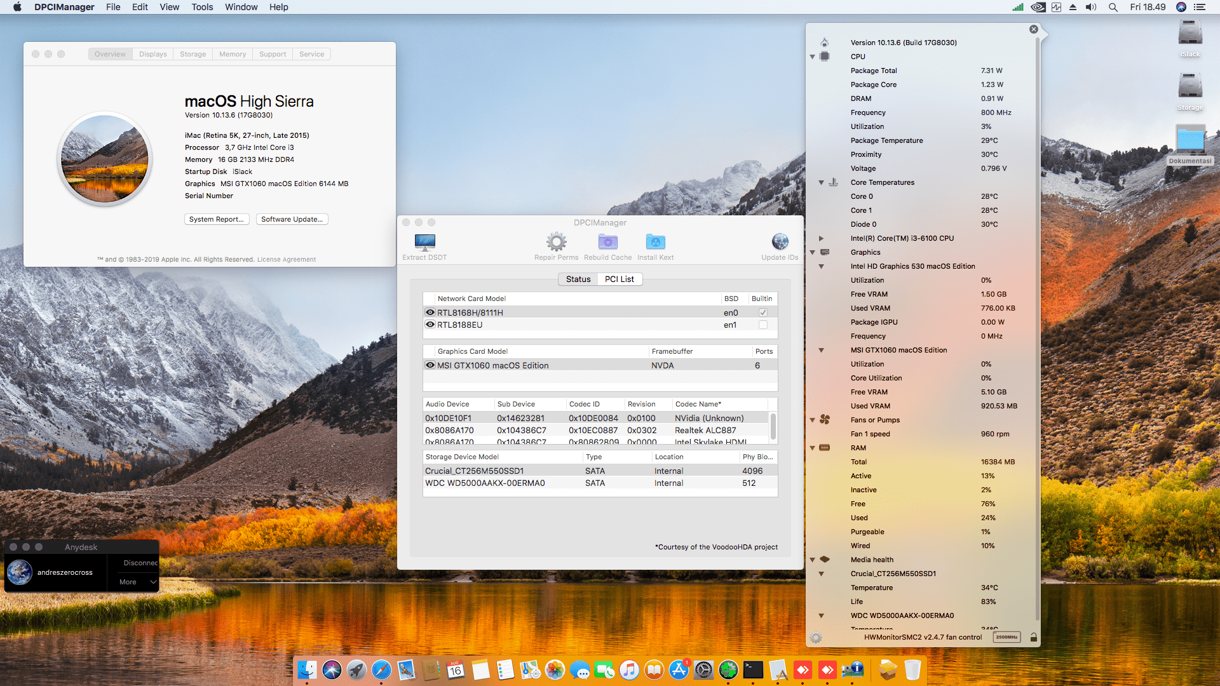Switch to the PCI List tab
The height and width of the screenshot is (686, 1220).
click(620, 279)
